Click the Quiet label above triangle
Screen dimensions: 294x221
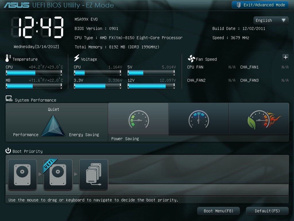[x=53, y=109]
